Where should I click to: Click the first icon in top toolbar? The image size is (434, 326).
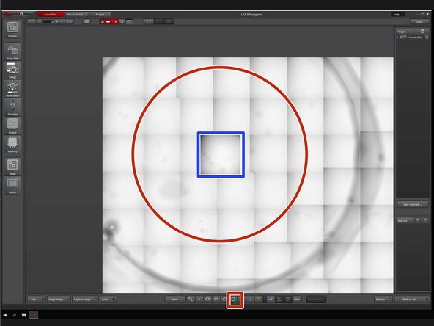[x=32, y=21]
